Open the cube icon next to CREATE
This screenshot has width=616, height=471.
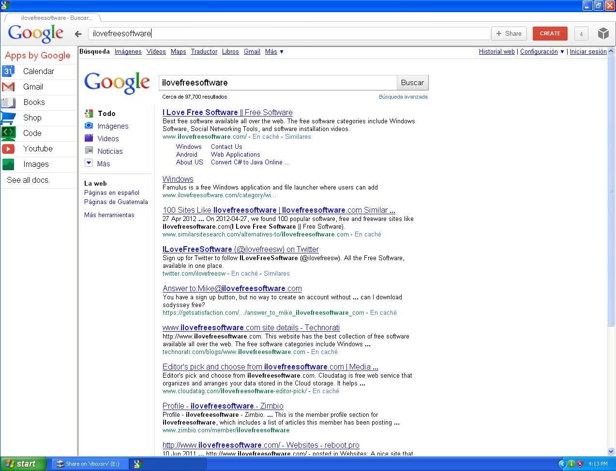603,33
